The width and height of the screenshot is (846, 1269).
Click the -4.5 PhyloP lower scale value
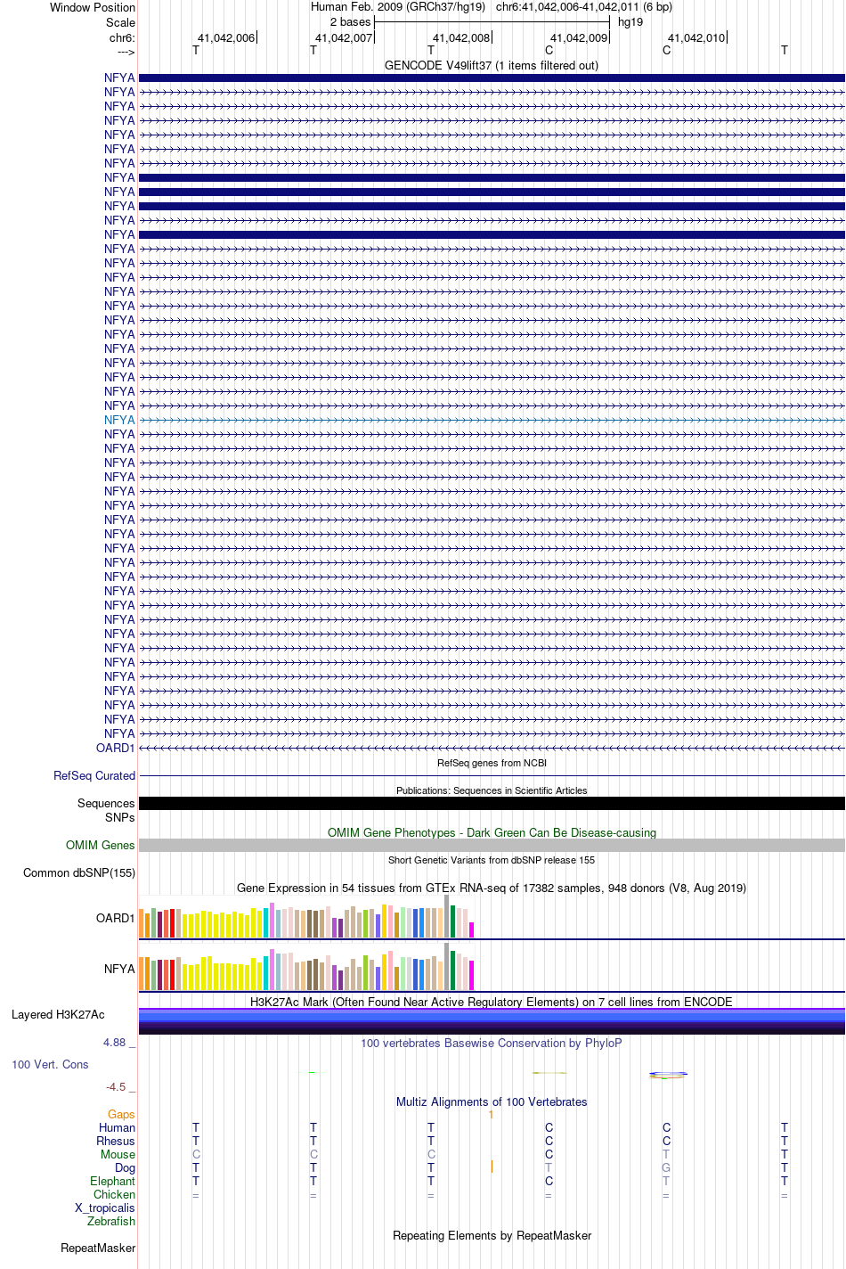click(x=120, y=1086)
